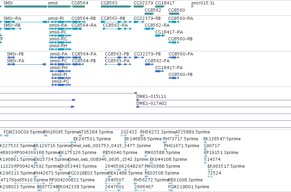The height and width of the screenshot is (192, 291).
Task: Open the SMSr-RA transcript label
Action: pyautogui.click(x=12, y=18)
